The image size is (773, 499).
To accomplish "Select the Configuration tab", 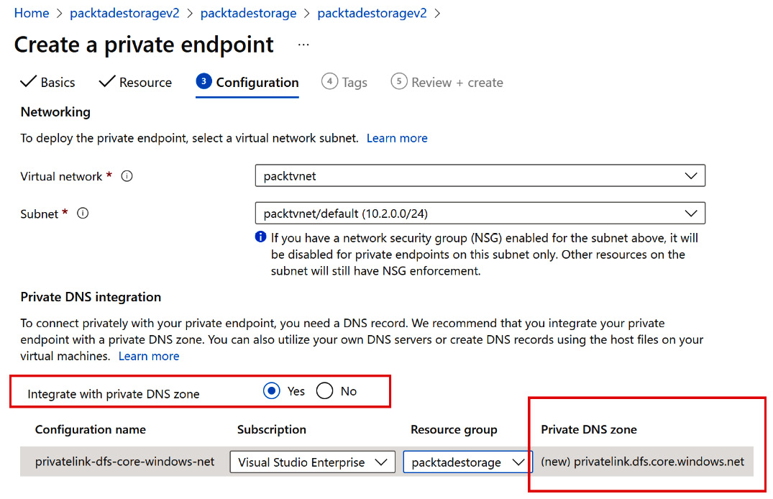I will [x=247, y=83].
